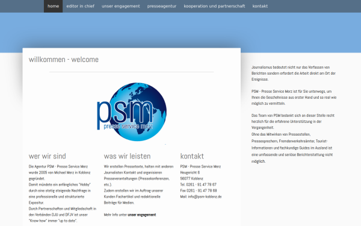This screenshot has height=226, width=361.
Task: Click the info@psm-koblenz.de mail address
Action: click(x=205, y=196)
